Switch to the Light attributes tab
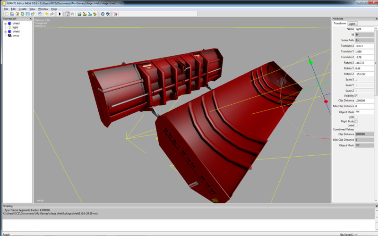Image resolution: width=378 pixels, height=236 pixels. pyautogui.click(x=352, y=24)
